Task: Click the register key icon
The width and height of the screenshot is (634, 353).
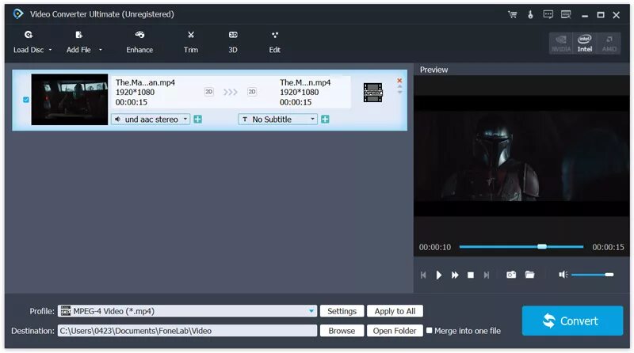Action: click(530, 15)
